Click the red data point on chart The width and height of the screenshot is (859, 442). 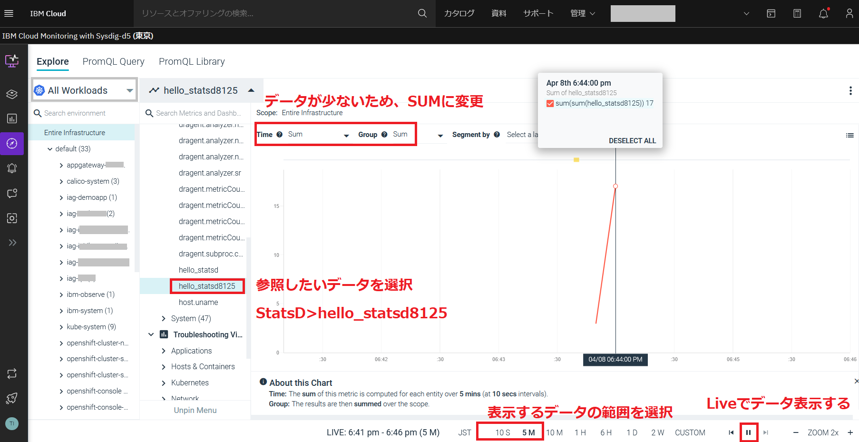point(615,186)
